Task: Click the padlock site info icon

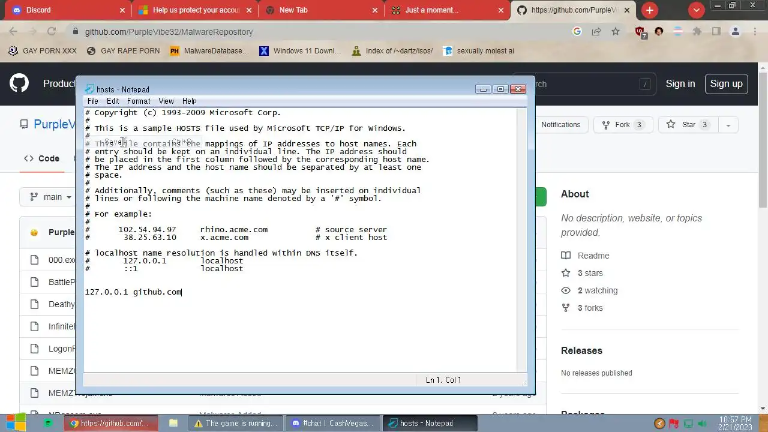Action: 74,32
